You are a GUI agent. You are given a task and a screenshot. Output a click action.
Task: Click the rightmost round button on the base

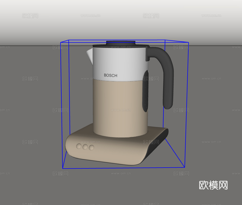pyautogui.click(x=91, y=147)
